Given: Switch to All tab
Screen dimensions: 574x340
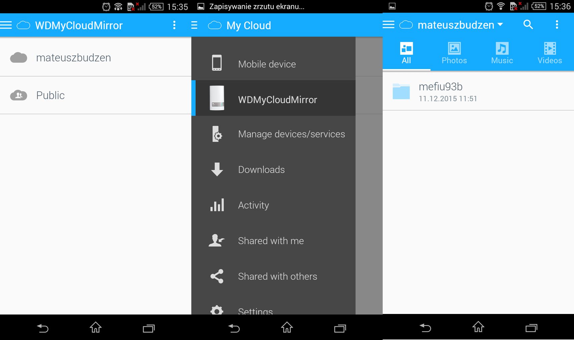Looking at the screenshot, I should pyautogui.click(x=406, y=53).
